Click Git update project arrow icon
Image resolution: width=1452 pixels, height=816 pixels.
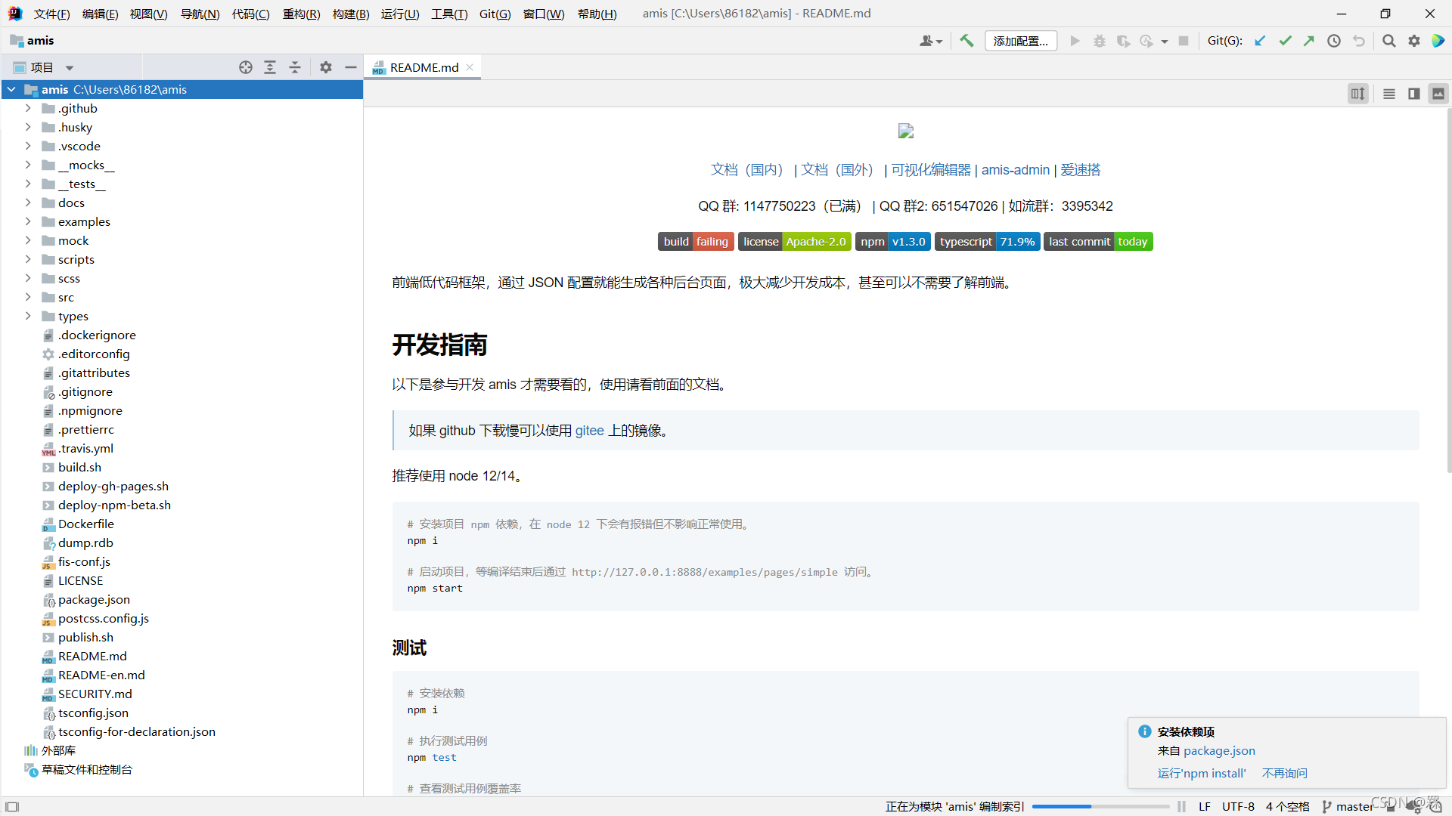1260,41
